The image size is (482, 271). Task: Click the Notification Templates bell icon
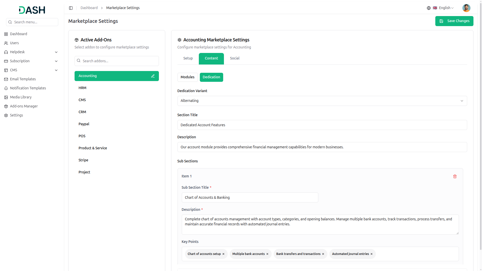(x=6, y=88)
